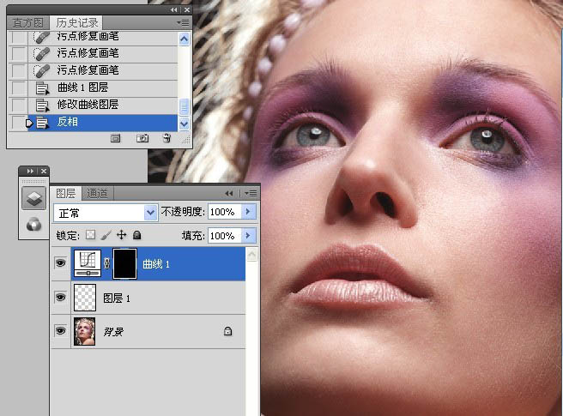The width and height of the screenshot is (563, 416).
Task: Click the state icon beside 修改曲线图层
Action: [x=42, y=106]
